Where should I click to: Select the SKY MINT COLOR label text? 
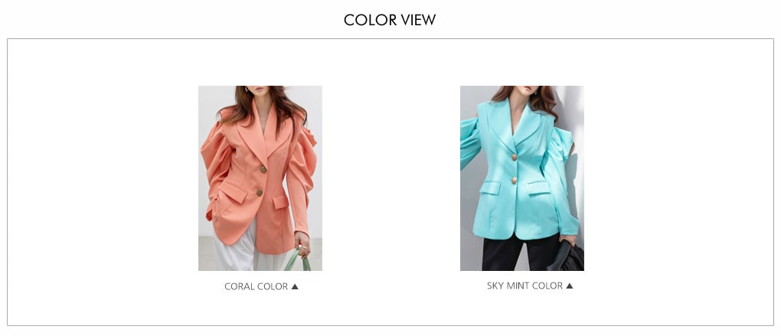pyautogui.click(x=525, y=285)
